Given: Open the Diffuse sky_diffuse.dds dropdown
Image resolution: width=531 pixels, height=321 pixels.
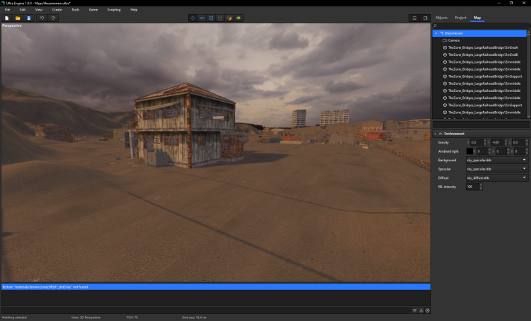Looking at the screenshot, I should [496, 178].
